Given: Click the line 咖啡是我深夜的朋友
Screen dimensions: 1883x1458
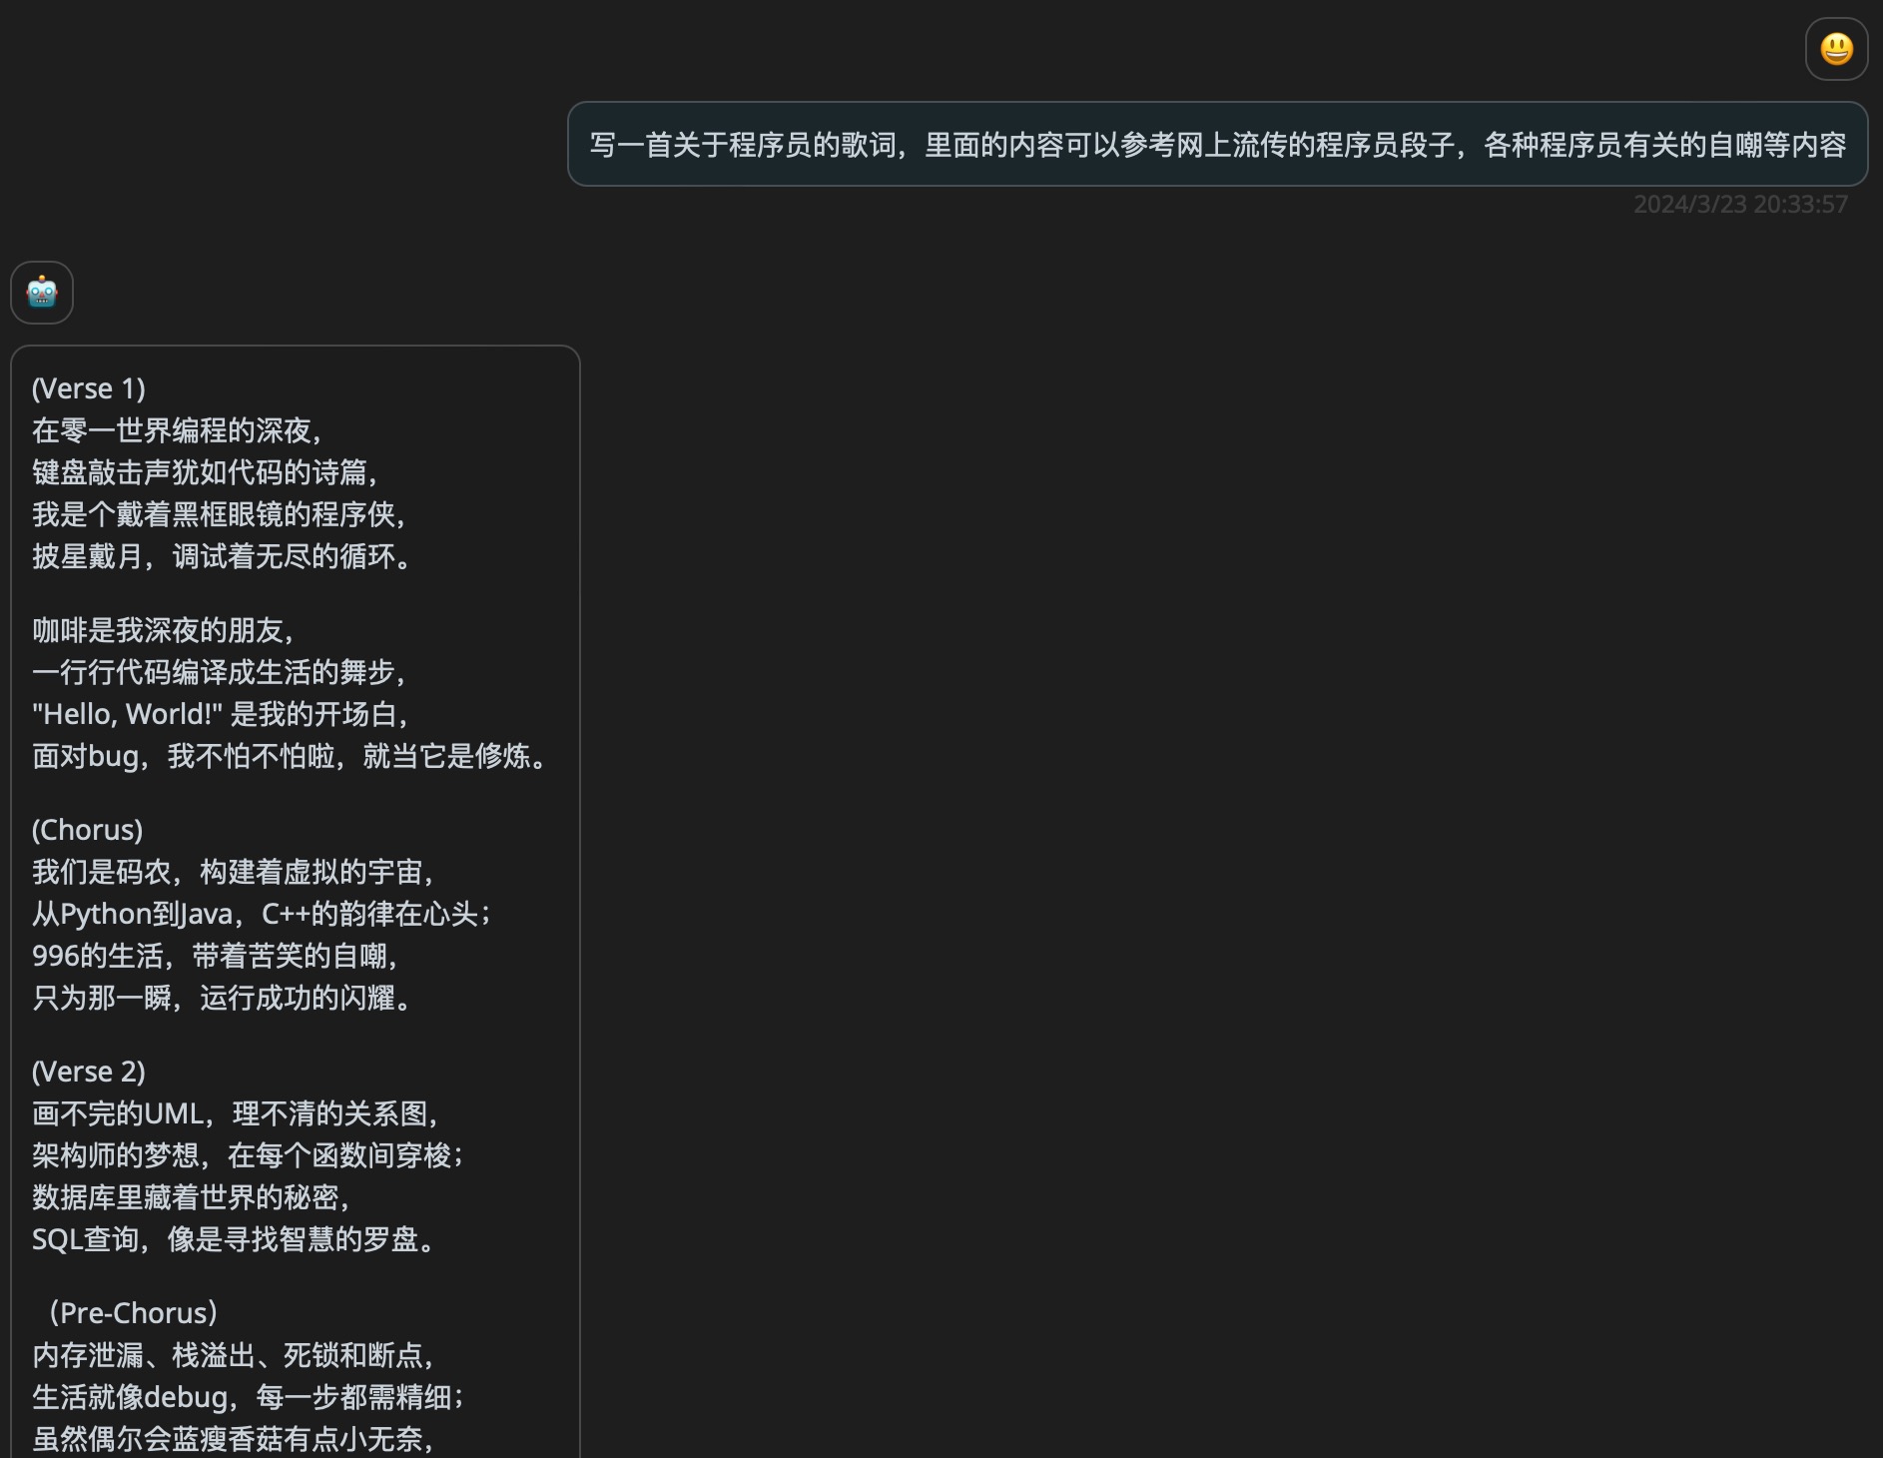Looking at the screenshot, I should [x=165, y=630].
